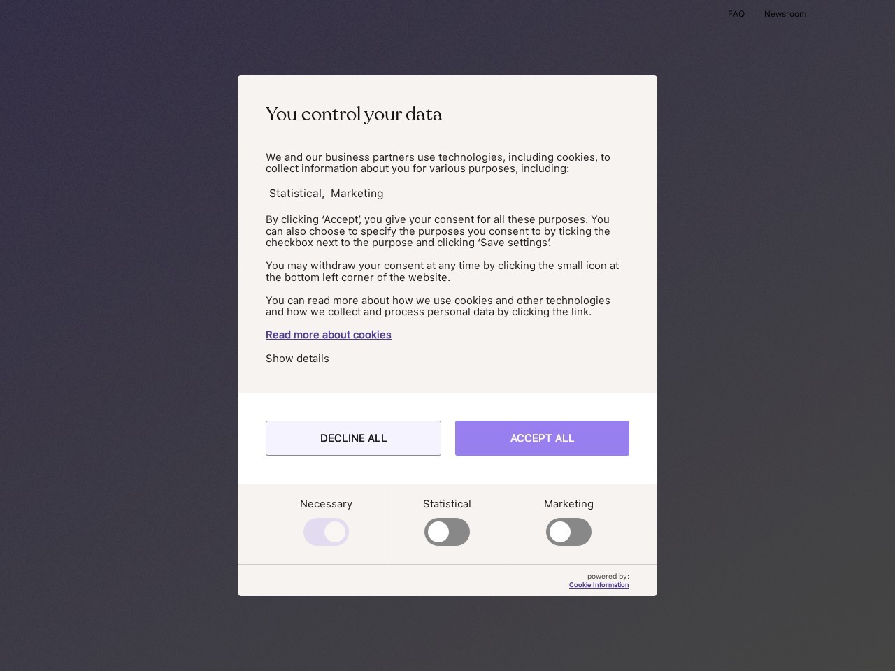Open the Cookie Information provider link
The height and width of the screenshot is (671, 895).
coord(599,585)
